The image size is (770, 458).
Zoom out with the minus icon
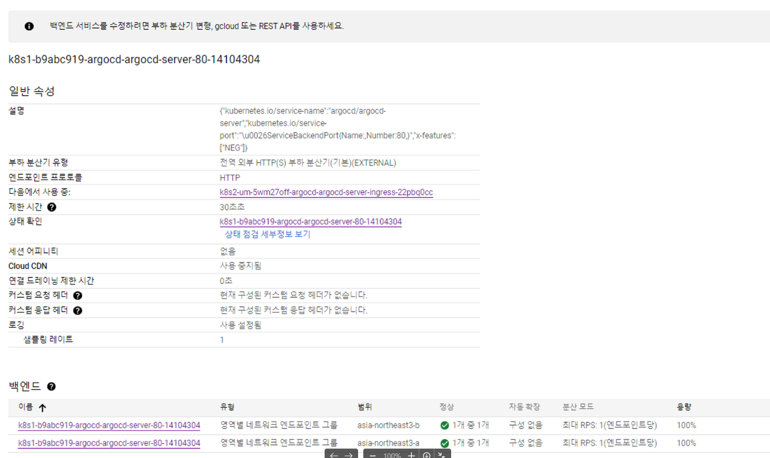373,455
